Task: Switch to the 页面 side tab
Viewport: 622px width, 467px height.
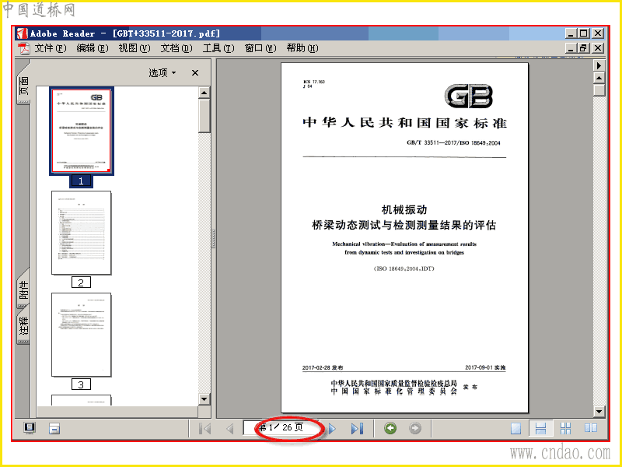Action: (x=23, y=86)
